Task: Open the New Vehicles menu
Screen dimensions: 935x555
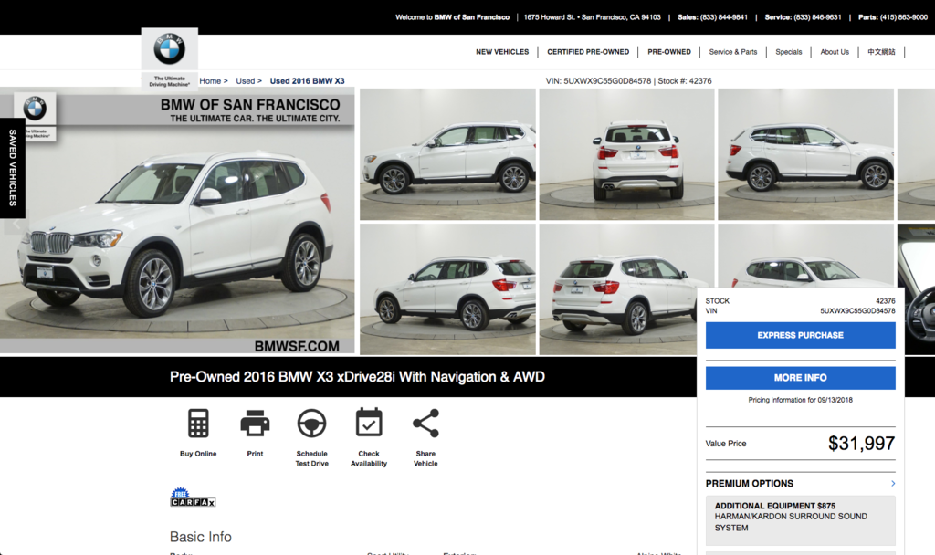Action: point(502,52)
